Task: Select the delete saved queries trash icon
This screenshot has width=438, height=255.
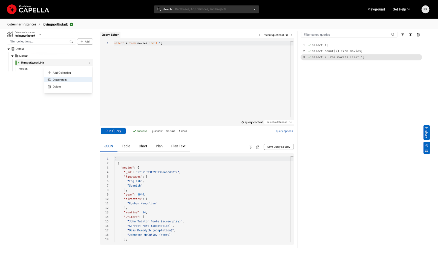Action: pos(418,35)
